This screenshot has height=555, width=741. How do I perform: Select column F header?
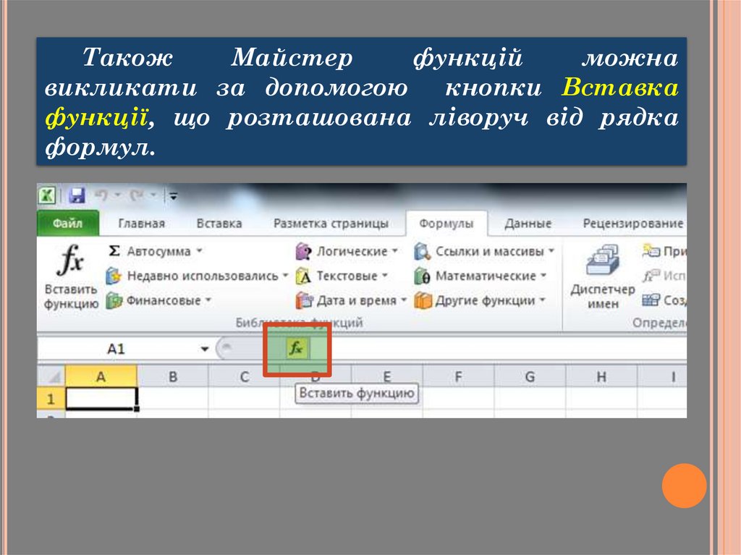point(458,377)
